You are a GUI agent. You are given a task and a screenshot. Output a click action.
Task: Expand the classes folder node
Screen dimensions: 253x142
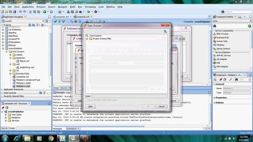(x=10, y=55)
